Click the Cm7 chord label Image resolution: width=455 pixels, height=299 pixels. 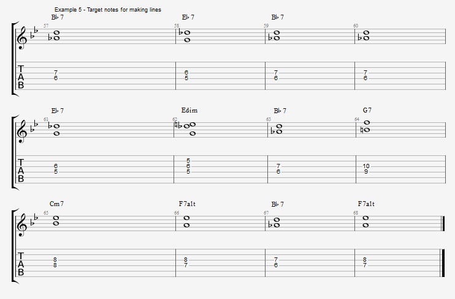click(x=58, y=204)
